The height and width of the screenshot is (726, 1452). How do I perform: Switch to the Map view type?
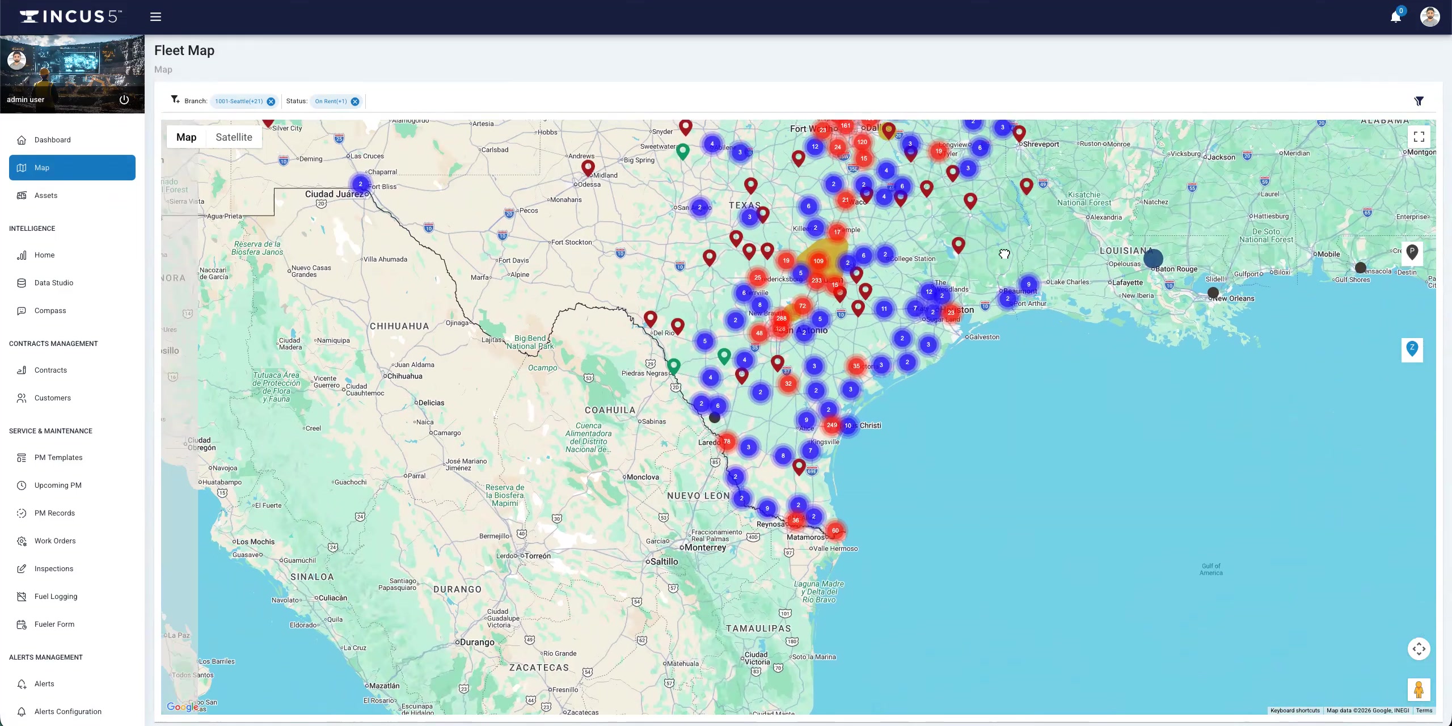point(186,137)
